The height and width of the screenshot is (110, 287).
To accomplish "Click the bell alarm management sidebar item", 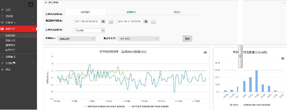I will [x=18, y=57].
